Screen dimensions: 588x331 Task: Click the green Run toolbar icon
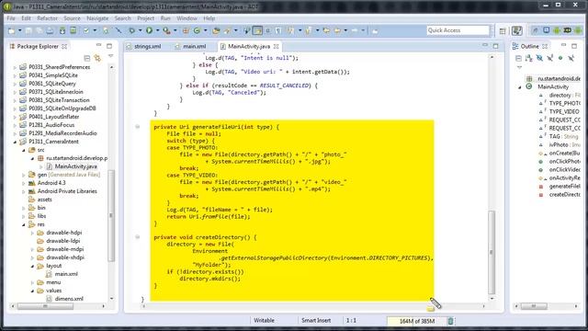pyautogui.click(x=149, y=30)
